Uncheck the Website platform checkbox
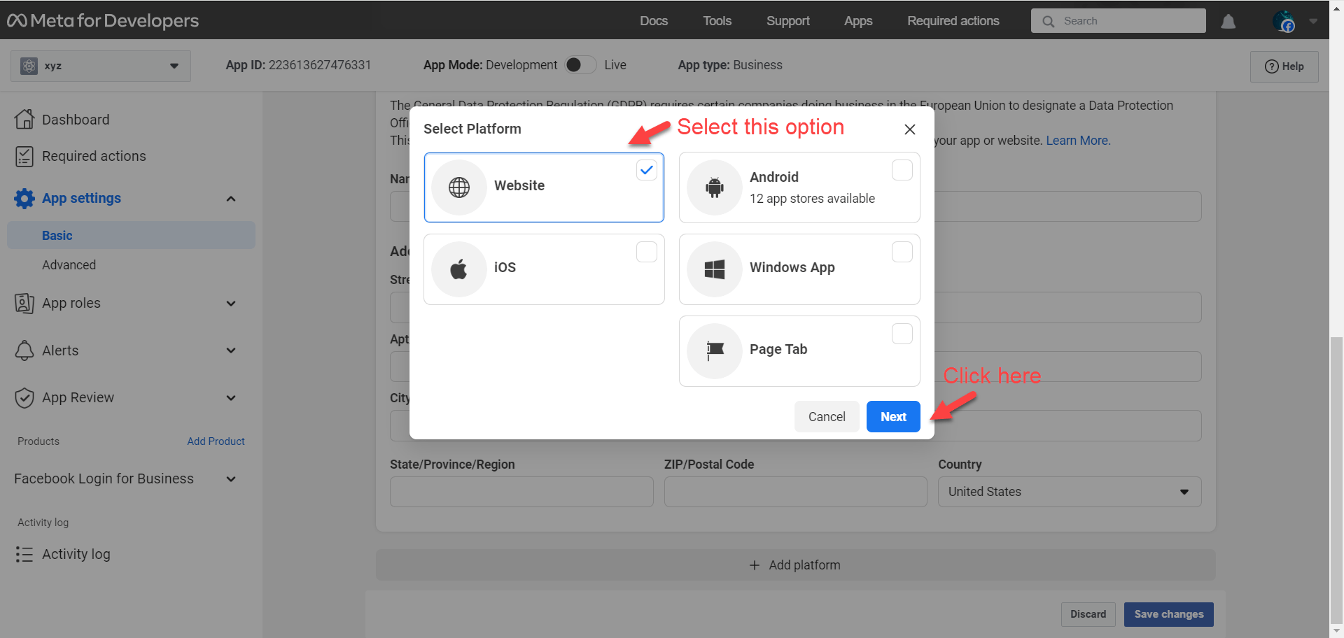The width and height of the screenshot is (1344, 638). click(x=646, y=170)
